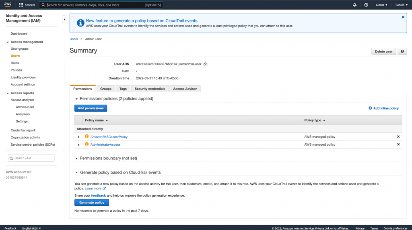The image size is (412, 230).
Task: Click the Feedback link in the footer
Action: [10, 228]
